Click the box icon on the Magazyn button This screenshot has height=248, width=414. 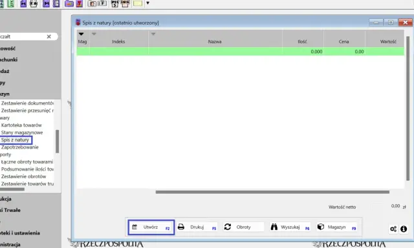point(321,227)
